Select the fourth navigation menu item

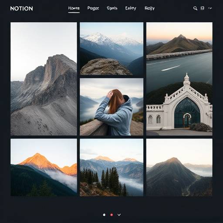click(131, 8)
